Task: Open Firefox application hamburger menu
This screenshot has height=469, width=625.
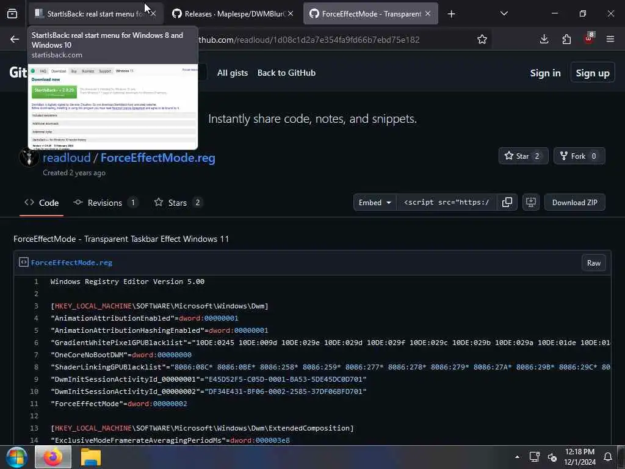Action: pos(610,39)
